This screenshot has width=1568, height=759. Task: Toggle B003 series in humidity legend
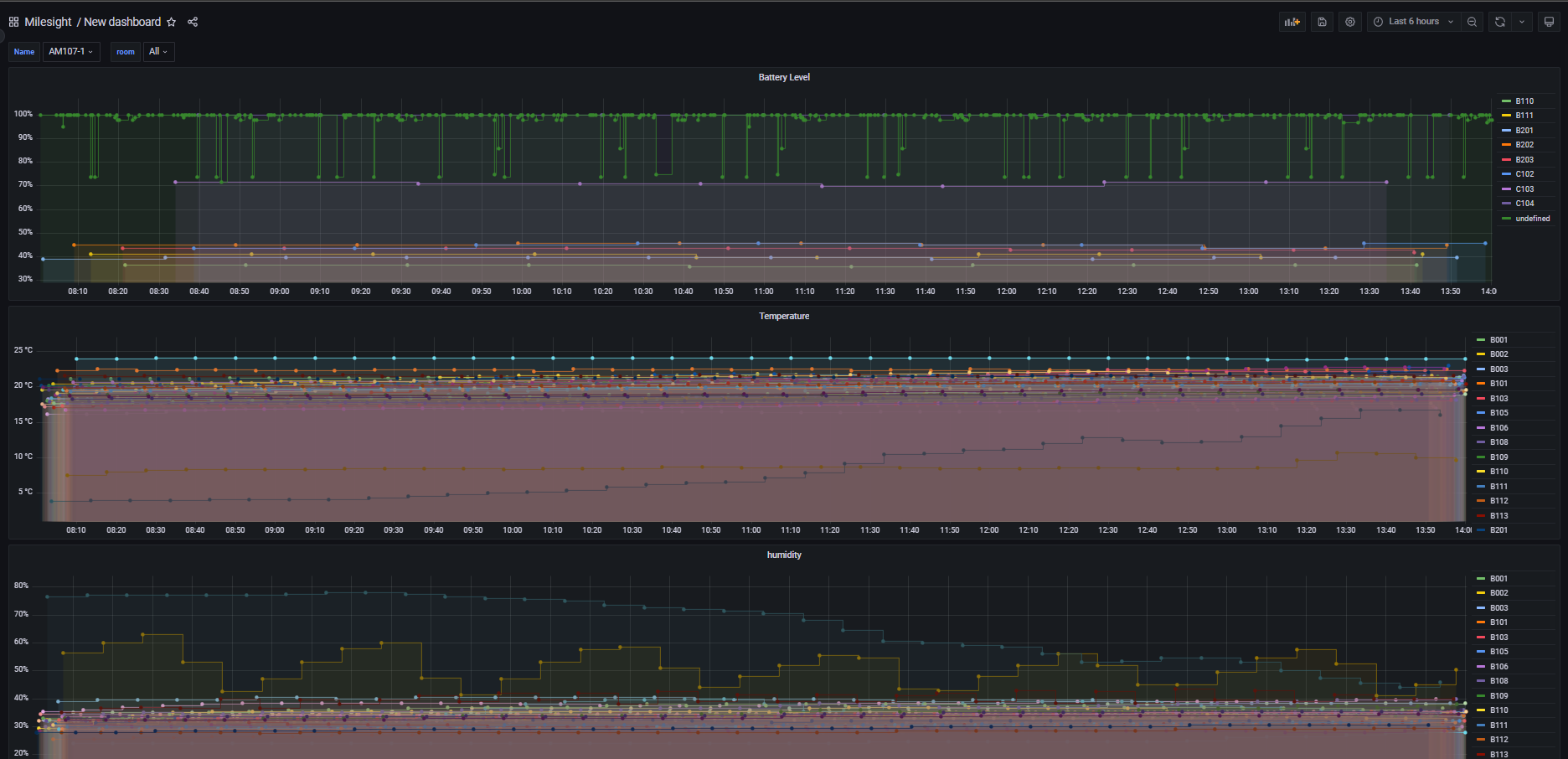click(x=1498, y=608)
